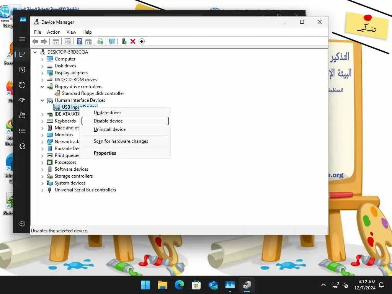Click the Back arrow in Device Manager toolbar

point(35,41)
